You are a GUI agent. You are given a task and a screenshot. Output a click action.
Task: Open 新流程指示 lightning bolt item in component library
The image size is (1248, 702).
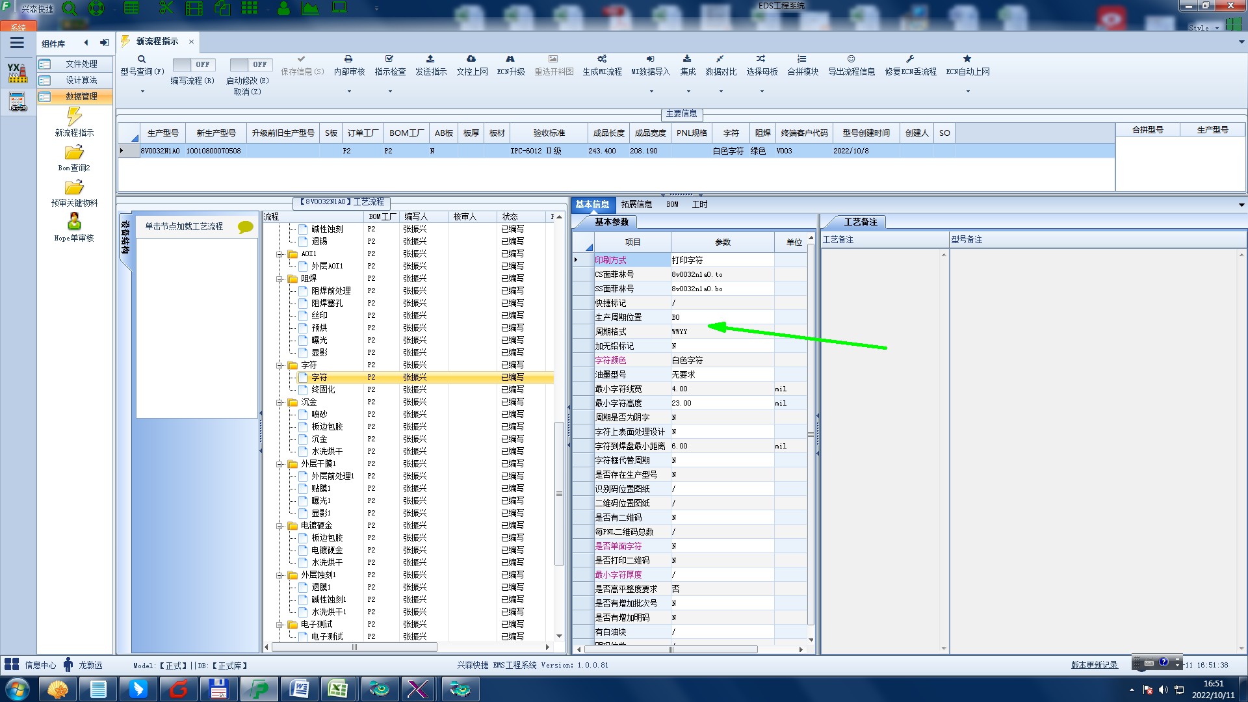[74, 122]
